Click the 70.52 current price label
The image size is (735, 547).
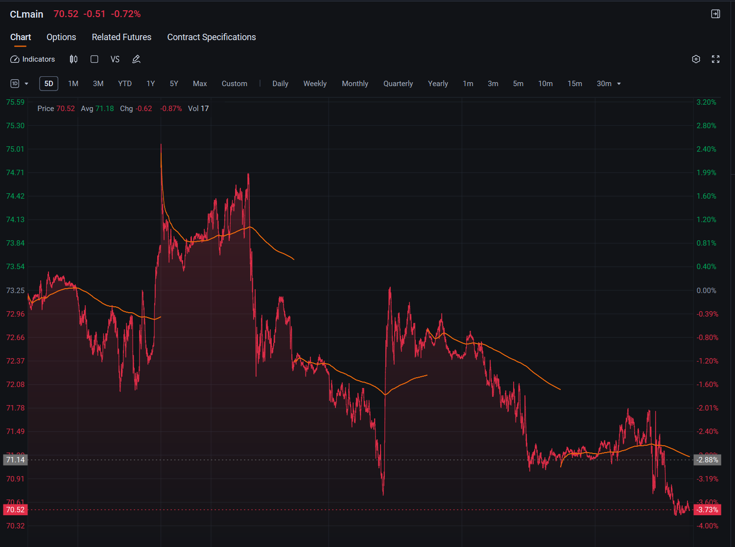point(15,510)
